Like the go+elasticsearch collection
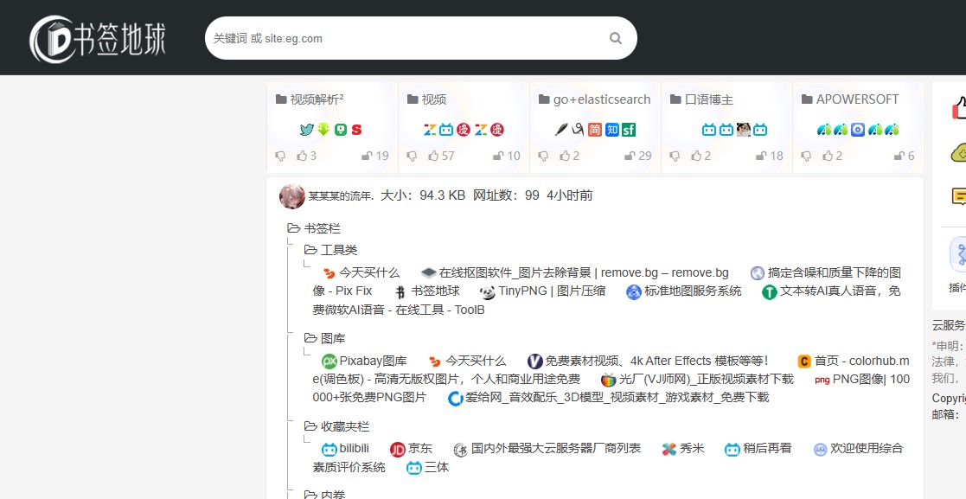 tap(563, 156)
